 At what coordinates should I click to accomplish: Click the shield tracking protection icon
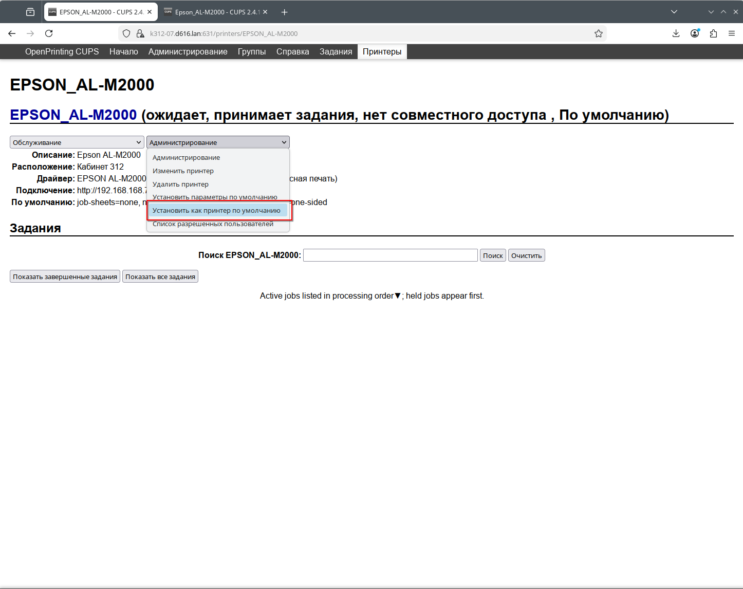coord(126,33)
